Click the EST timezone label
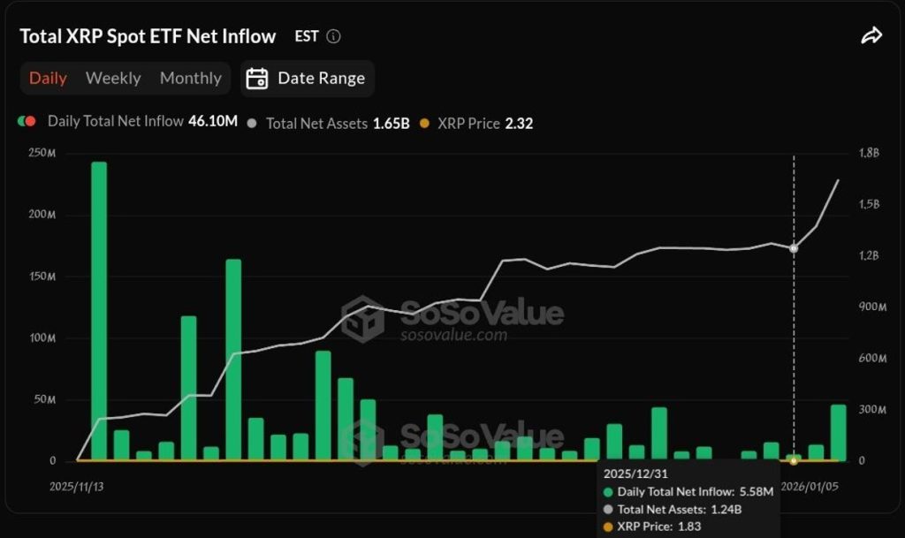This screenshot has height=538, width=905. (x=306, y=37)
